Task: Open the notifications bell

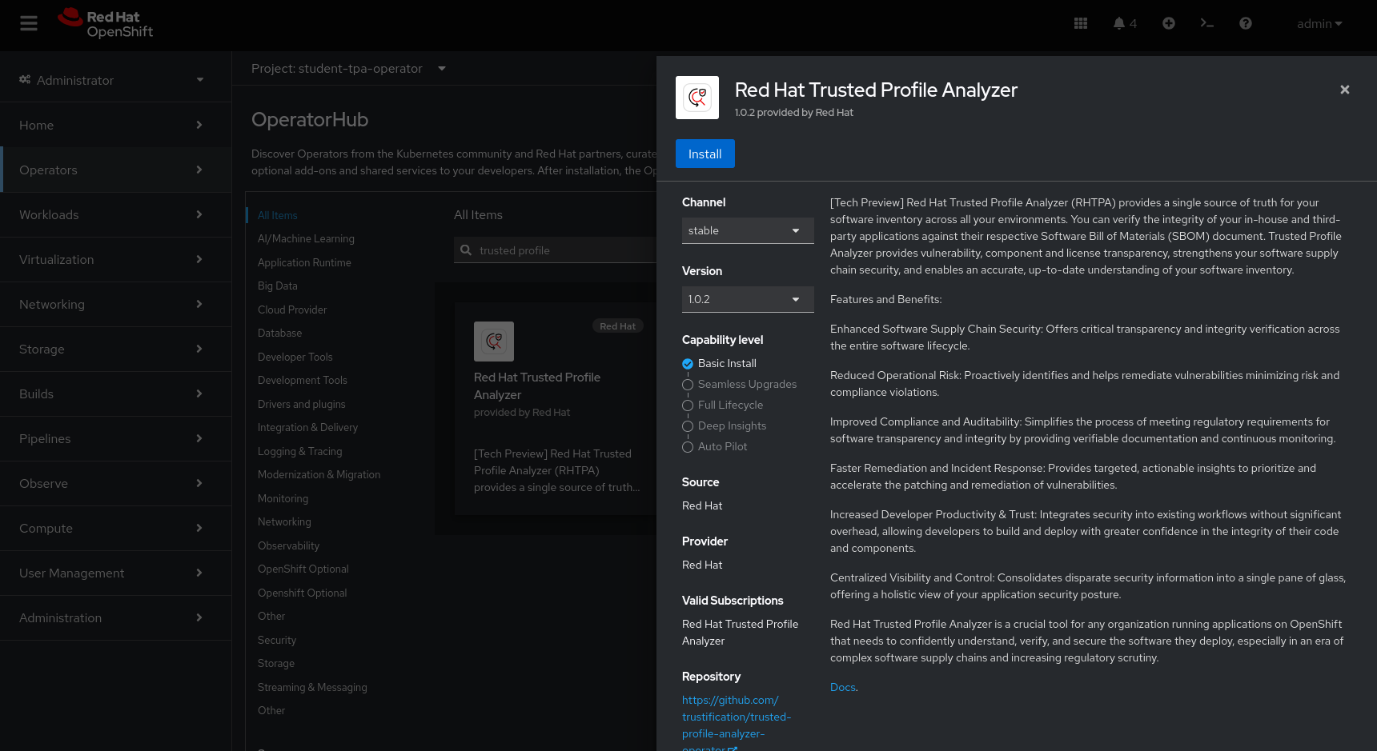Action: click(x=1119, y=24)
